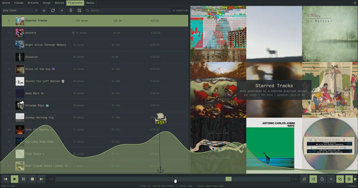
Task: Open the EQ equalizer
Action: tap(331, 179)
